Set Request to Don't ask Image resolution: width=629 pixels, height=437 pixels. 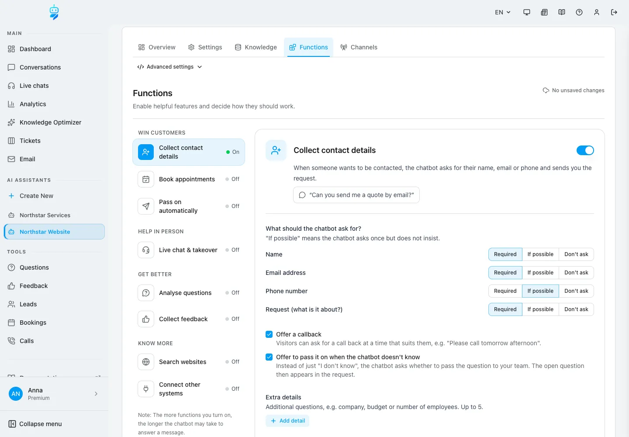(576, 309)
